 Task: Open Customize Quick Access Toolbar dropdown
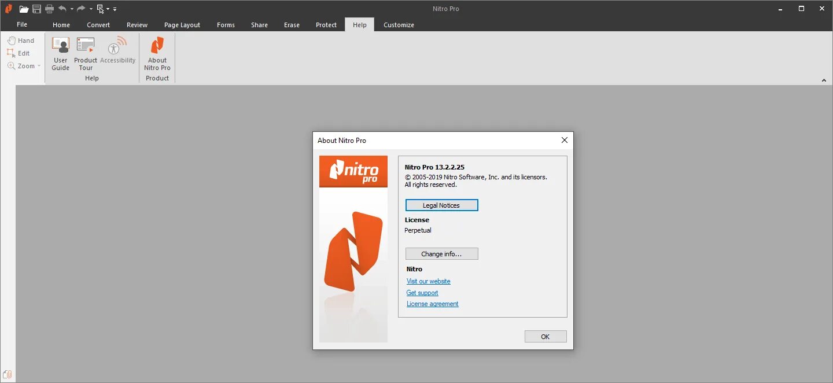pyautogui.click(x=115, y=9)
